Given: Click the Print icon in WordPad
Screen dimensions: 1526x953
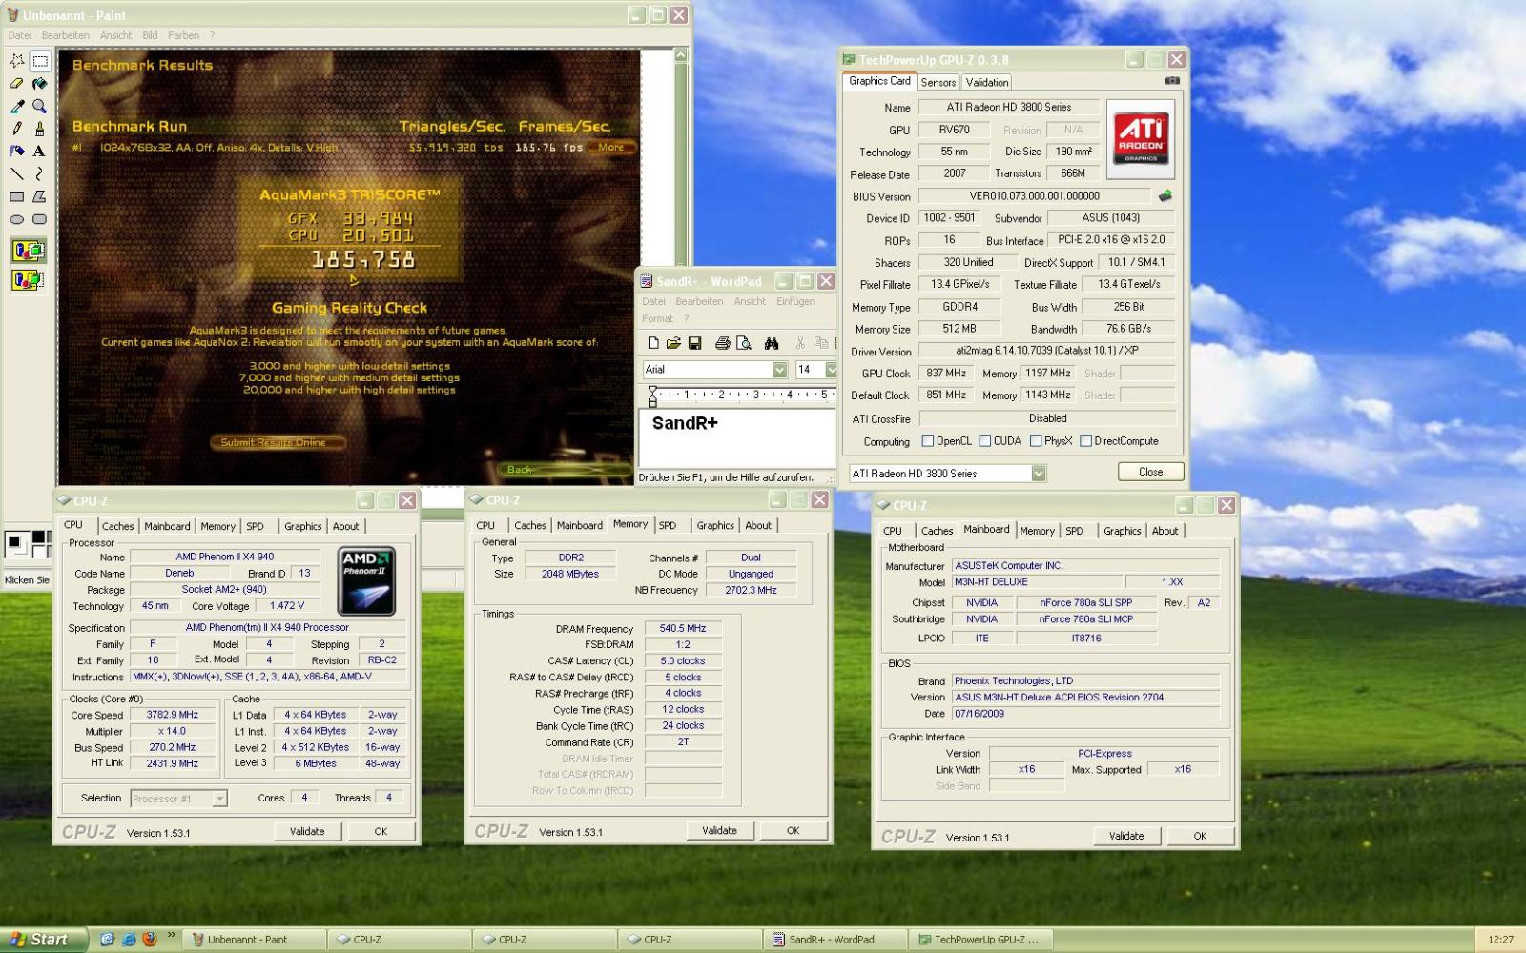Looking at the screenshot, I should coord(723,343).
